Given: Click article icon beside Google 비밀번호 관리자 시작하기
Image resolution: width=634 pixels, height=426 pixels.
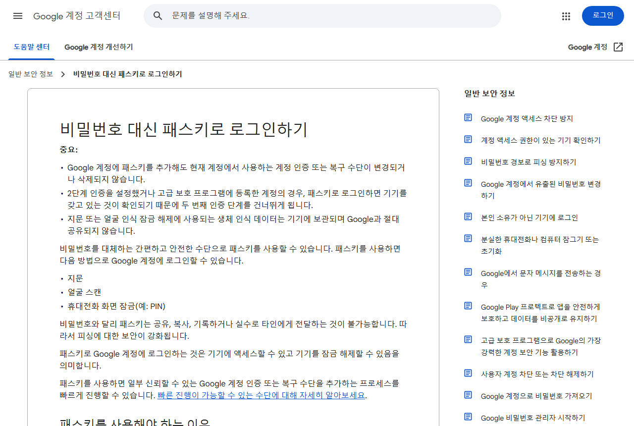Looking at the screenshot, I should click(468, 417).
